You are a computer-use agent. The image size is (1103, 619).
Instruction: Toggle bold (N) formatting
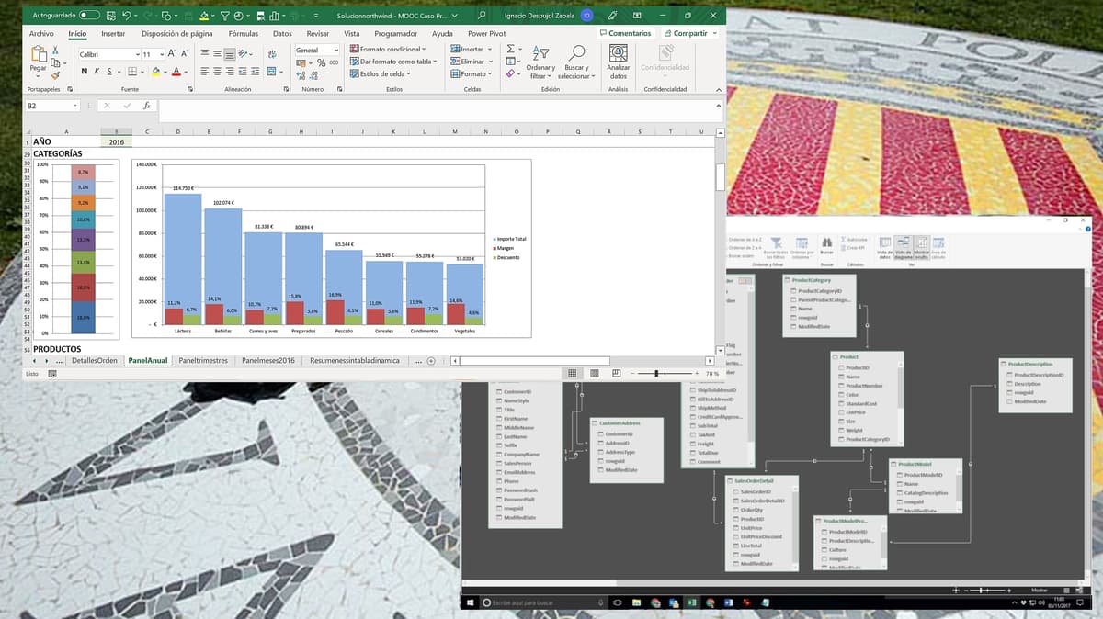(85, 72)
